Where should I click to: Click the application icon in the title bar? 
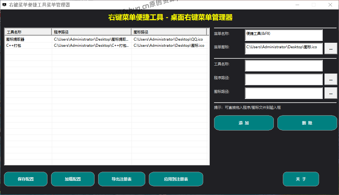[x=4, y=5]
